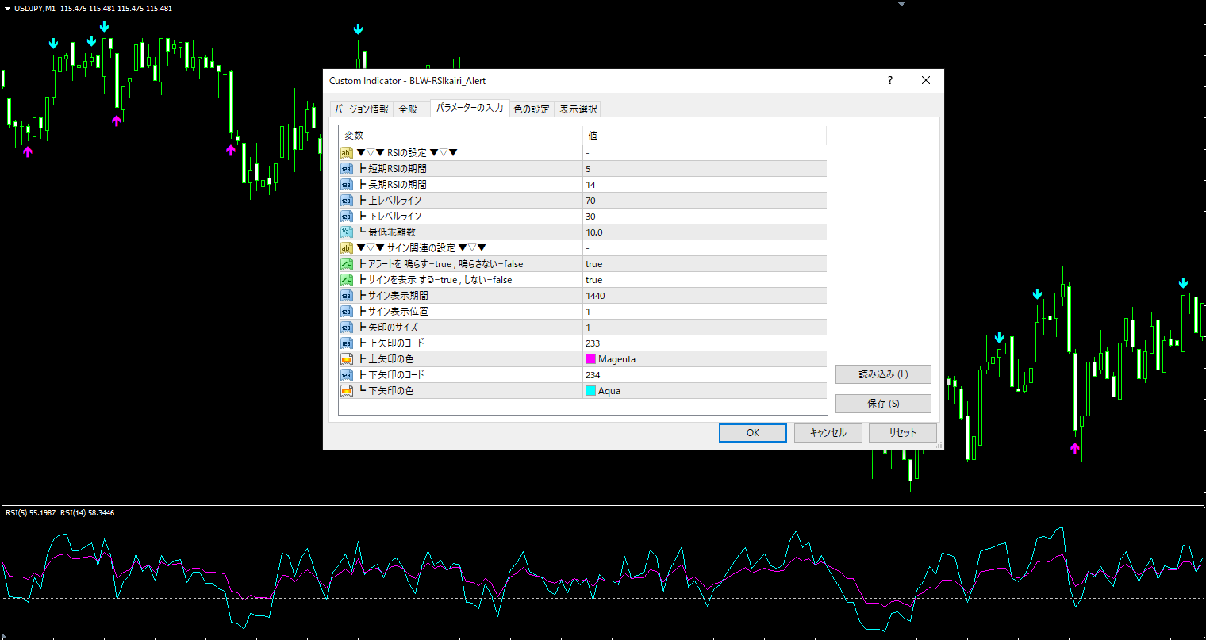Click the integer icon beside 長期RSIの期間

[347, 185]
